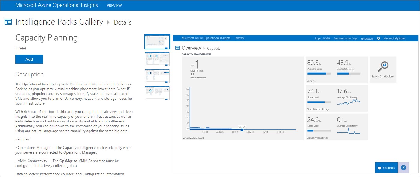Screen dimensions: 420x177
Task: Select the first preview thumbnail
Action: (x=157, y=42)
